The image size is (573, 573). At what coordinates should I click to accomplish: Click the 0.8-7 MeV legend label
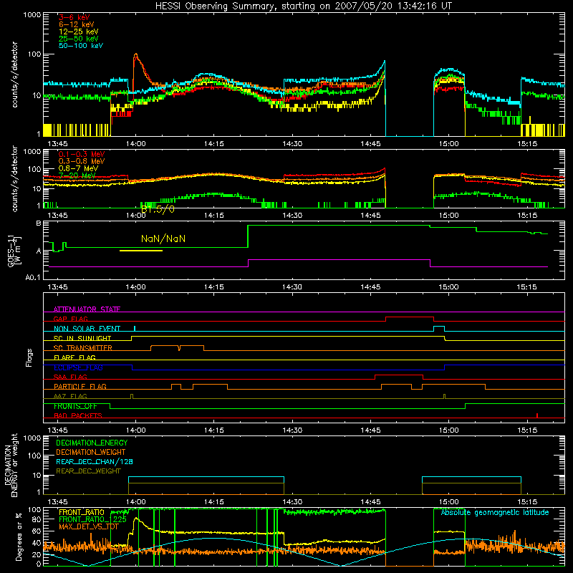(x=78, y=168)
